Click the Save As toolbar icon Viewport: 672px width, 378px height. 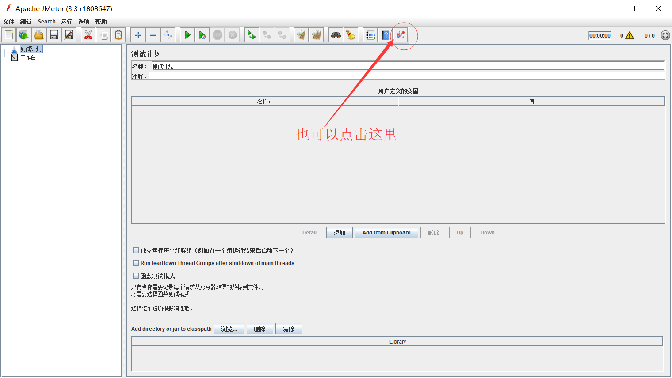(69, 35)
